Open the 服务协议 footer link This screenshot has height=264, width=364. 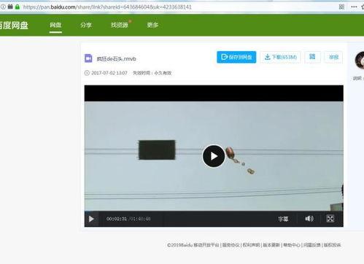click(231, 245)
